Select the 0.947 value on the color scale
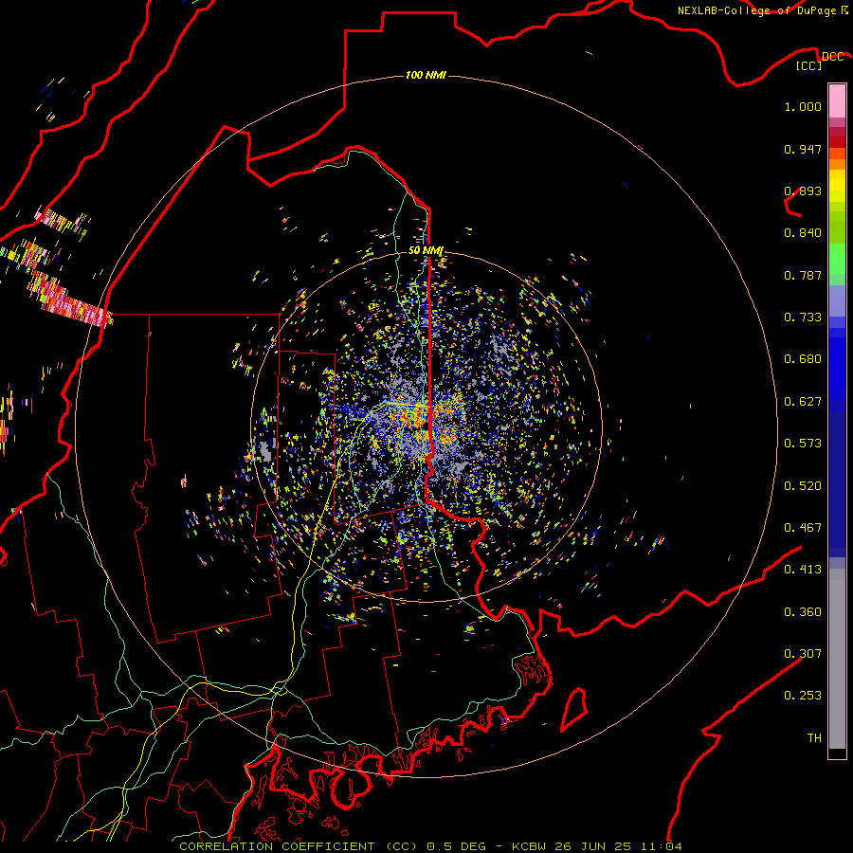Screen dimensions: 853x853 (803, 149)
